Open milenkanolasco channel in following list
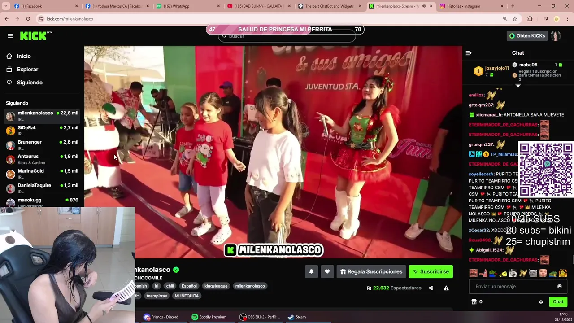Viewport: 574px width, 323px height. coord(42,116)
